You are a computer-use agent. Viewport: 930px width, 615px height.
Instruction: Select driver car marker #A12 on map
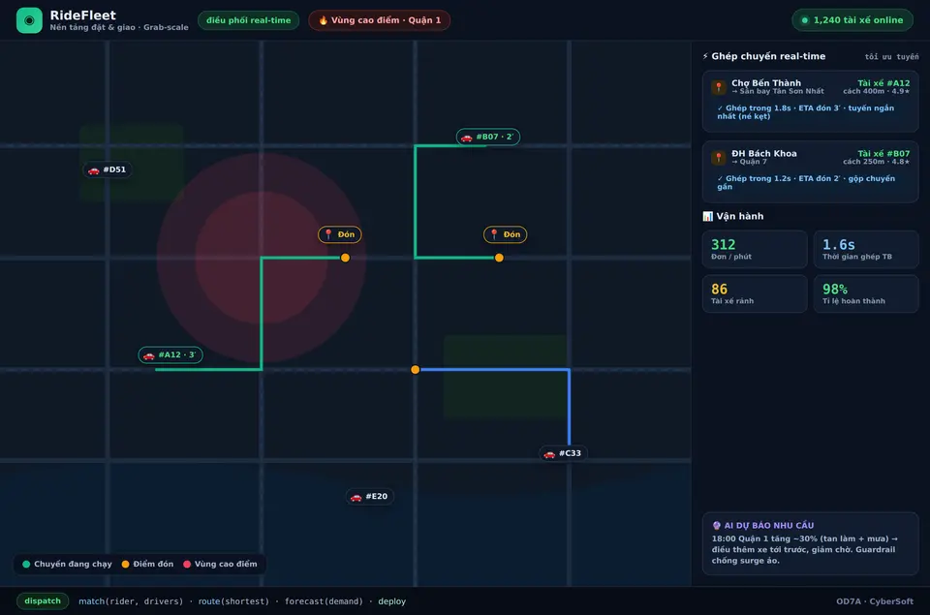[170, 354]
